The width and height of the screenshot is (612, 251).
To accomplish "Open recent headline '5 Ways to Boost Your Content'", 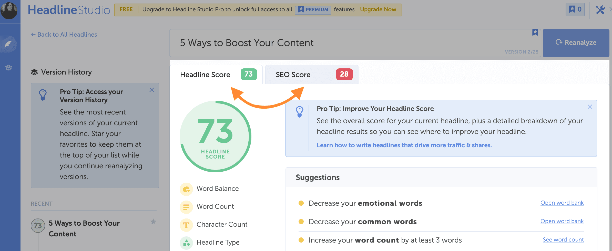I will tap(84, 229).
